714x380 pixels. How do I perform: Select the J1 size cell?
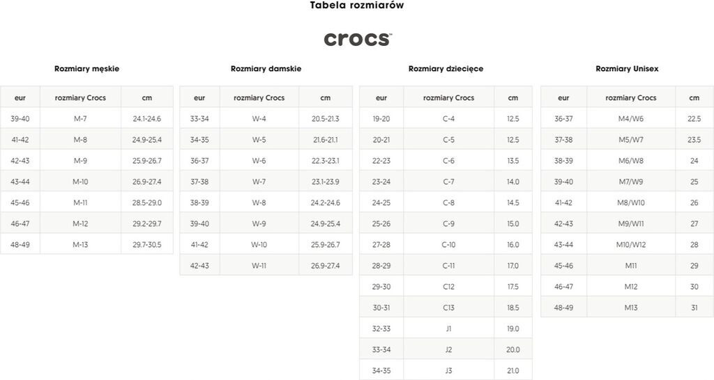[448, 328]
